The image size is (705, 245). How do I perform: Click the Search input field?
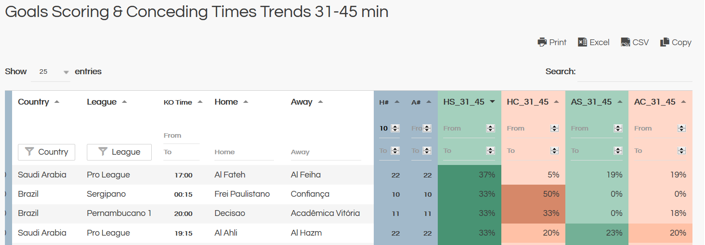634,73
